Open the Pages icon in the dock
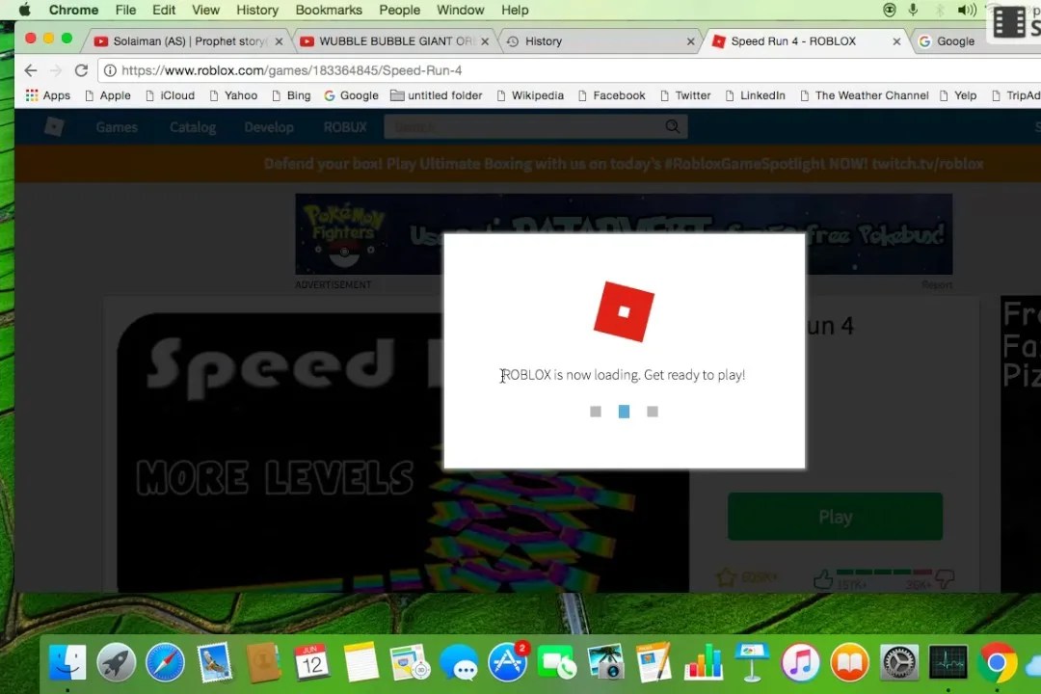1041x694 pixels. pyautogui.click(x=654, y=662)
